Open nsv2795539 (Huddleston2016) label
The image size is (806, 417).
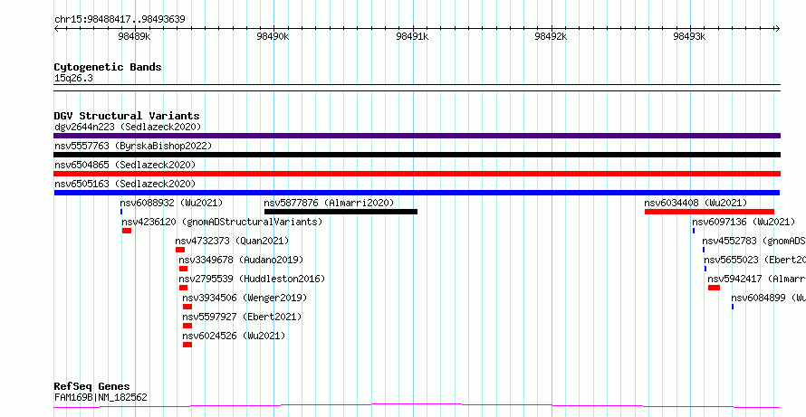point(252,279)
